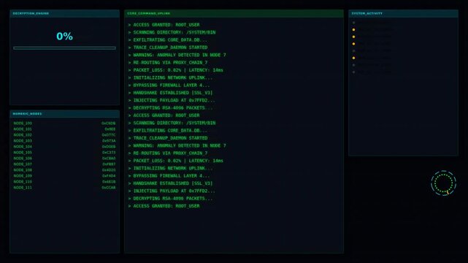Screen dimensions: 468x263
Task: Click the 0x973A value beside NODE_103
Action: (109, 140)
